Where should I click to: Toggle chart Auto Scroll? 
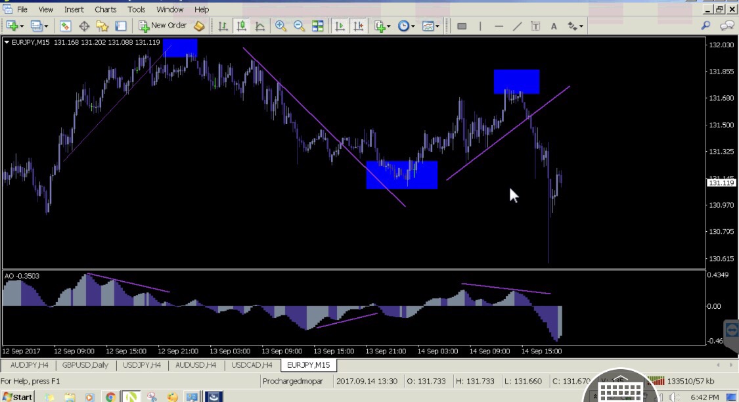click(x=340, y=26)
